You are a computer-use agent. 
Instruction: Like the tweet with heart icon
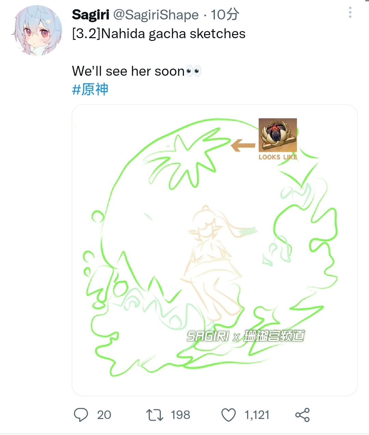(x=229, y=415)
